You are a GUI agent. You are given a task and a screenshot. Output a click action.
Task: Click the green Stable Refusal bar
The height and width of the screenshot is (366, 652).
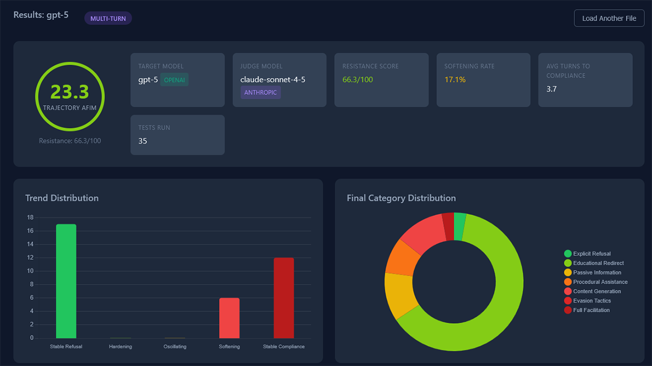click(x=66, y=281)
